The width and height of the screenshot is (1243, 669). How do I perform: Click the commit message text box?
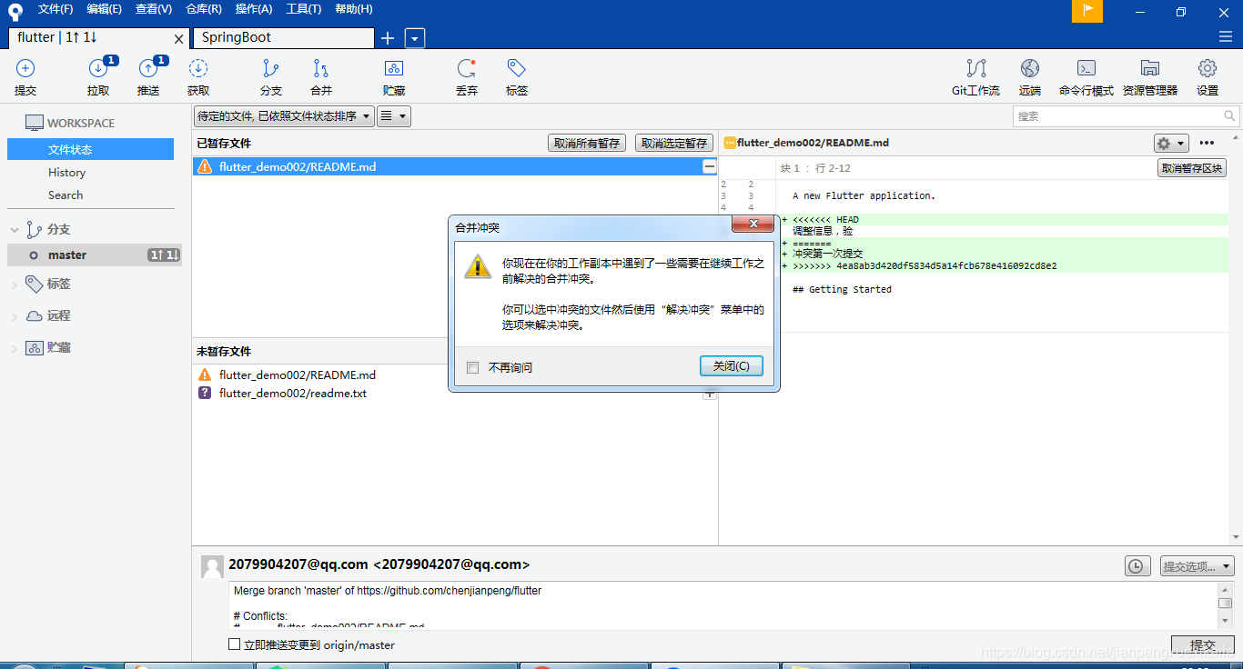click(x=723, y=604)
